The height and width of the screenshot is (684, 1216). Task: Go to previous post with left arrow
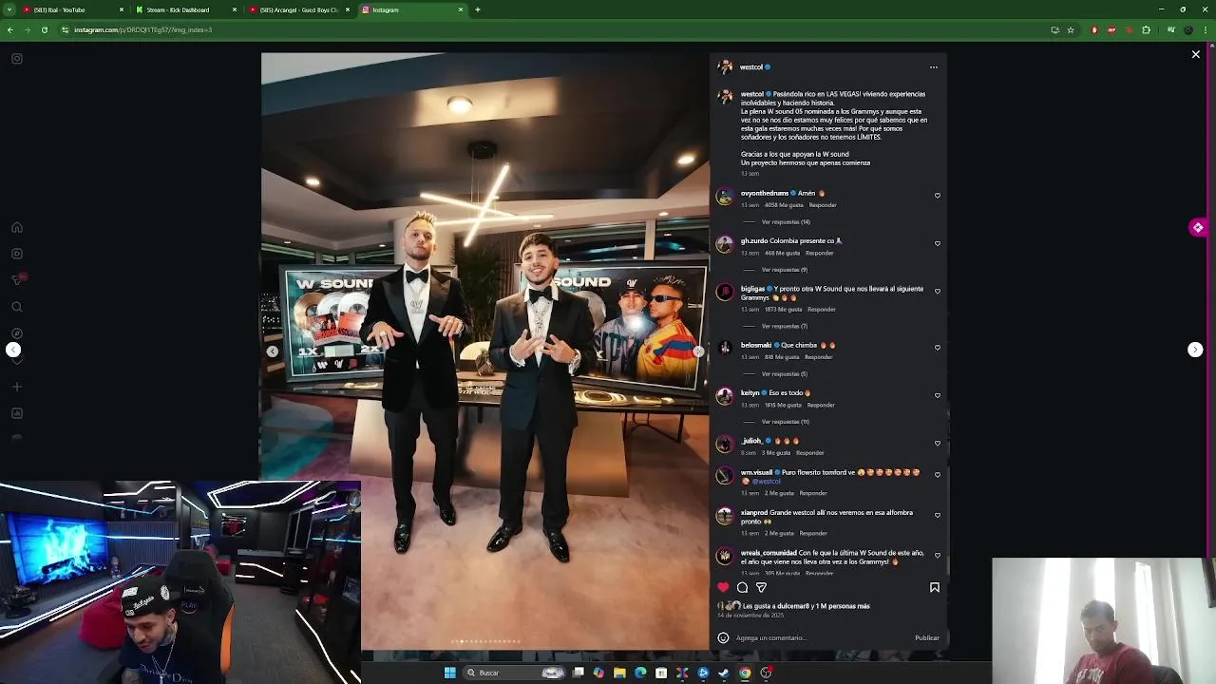click(x=13, y=350)
